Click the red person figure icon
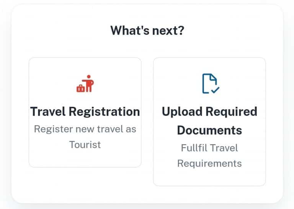Viewport: 294px width, 209px height. (89, 83)
